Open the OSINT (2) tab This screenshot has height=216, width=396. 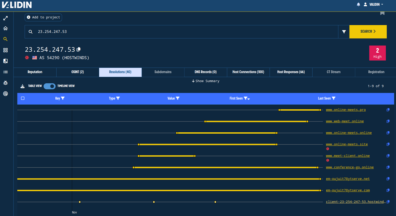(78, 72)
